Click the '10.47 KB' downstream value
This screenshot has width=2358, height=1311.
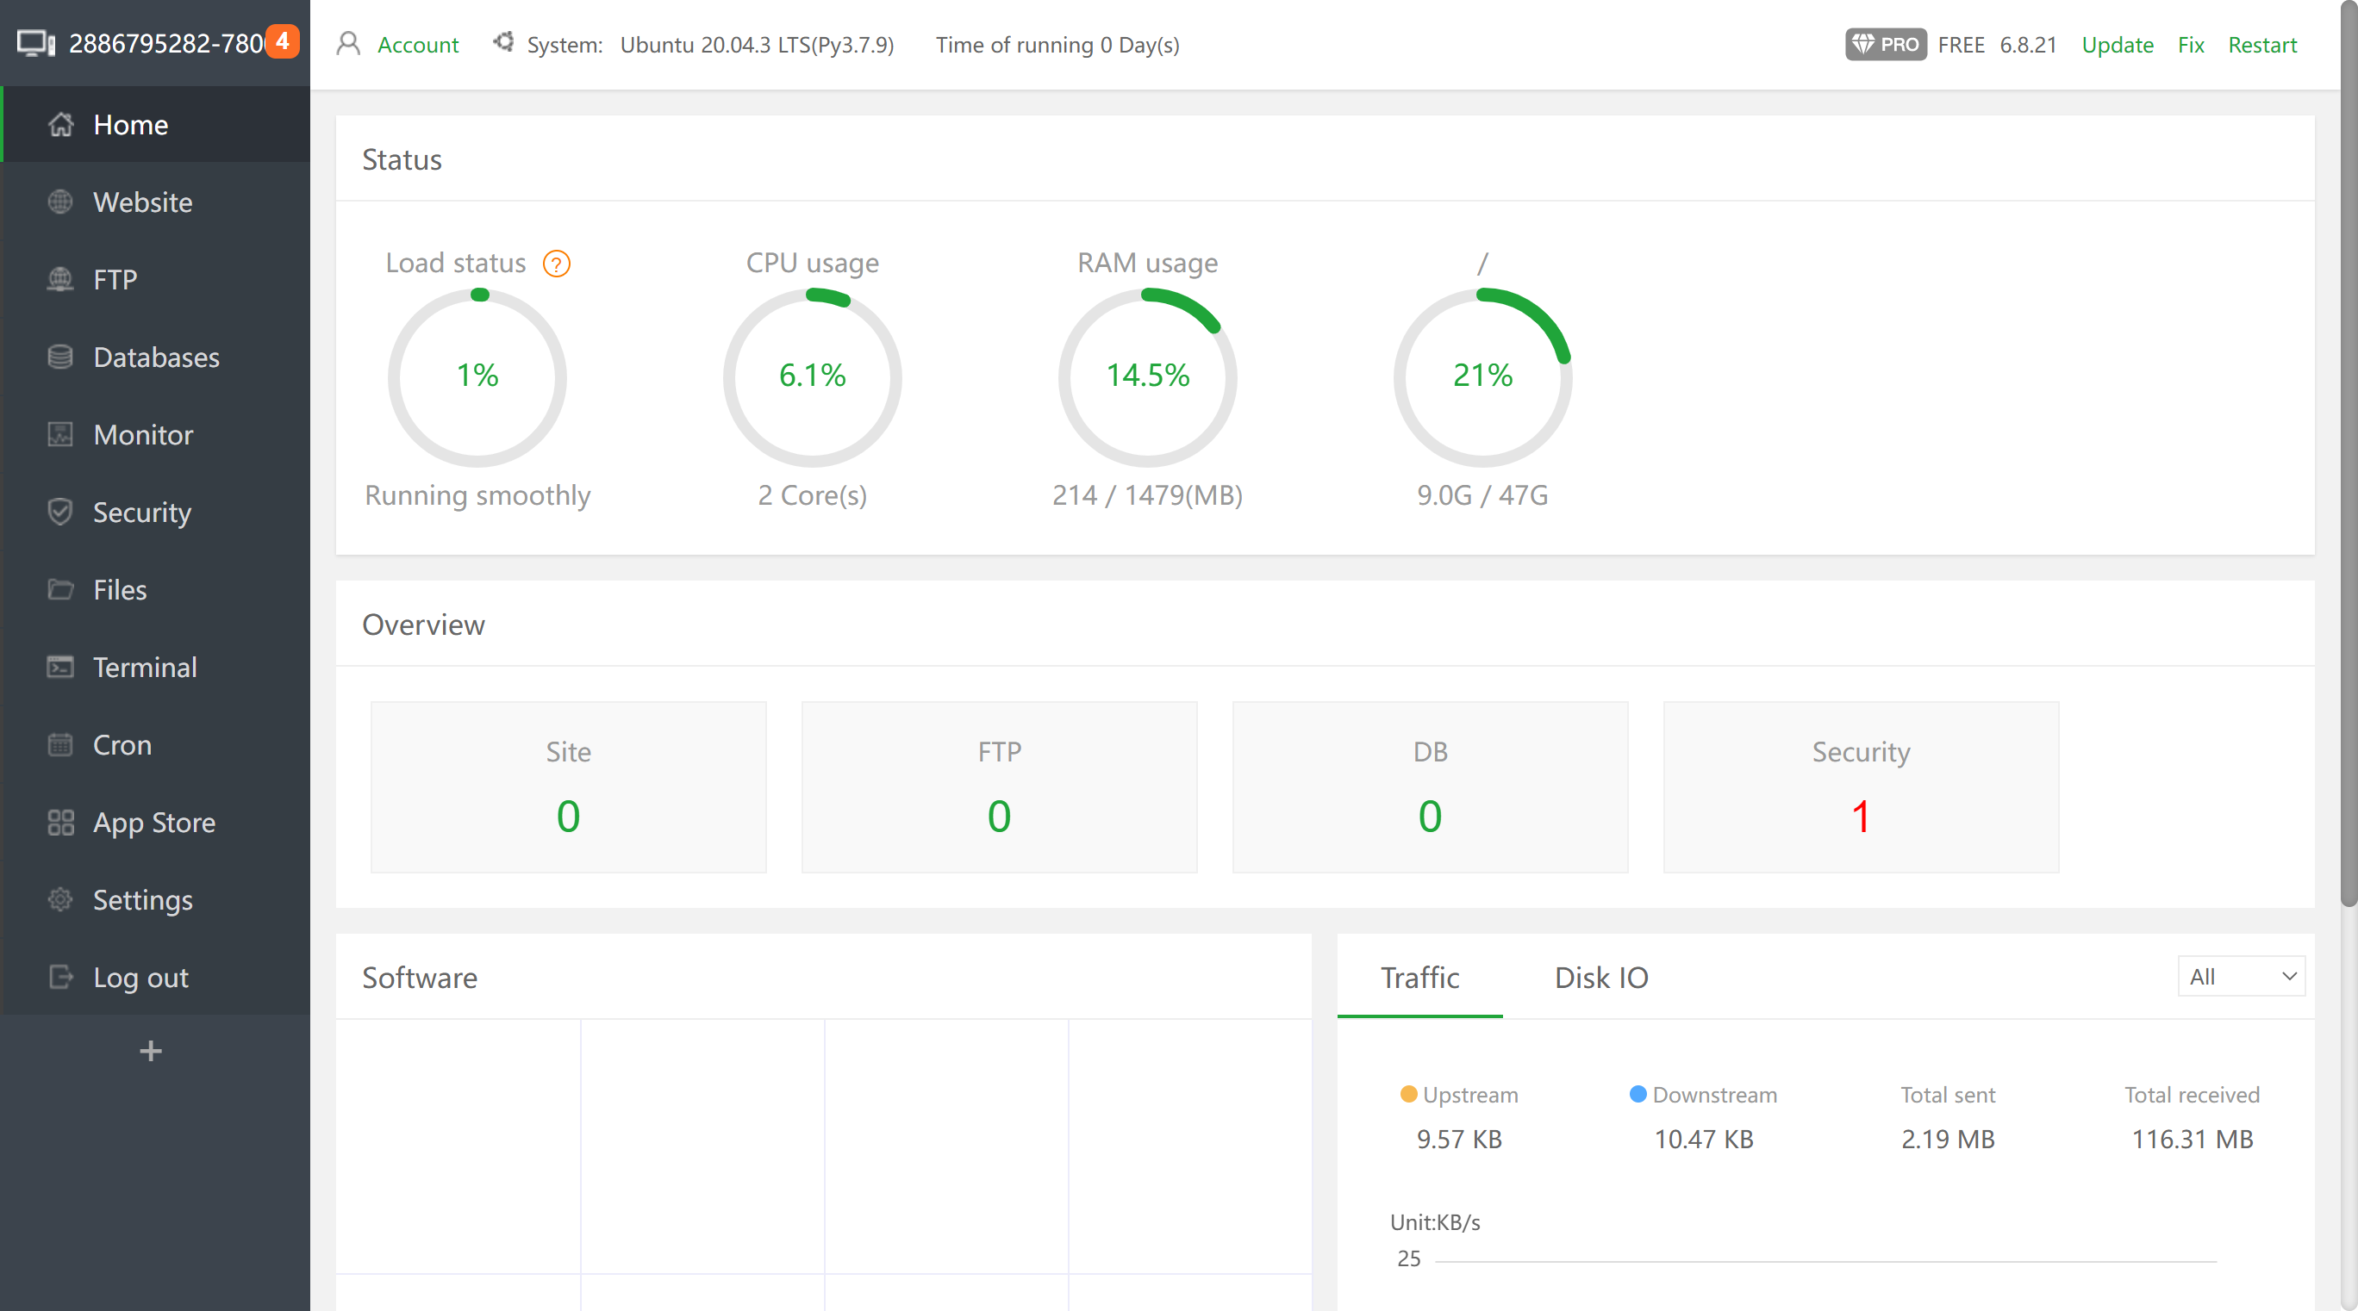[x=1704, y=1139]
